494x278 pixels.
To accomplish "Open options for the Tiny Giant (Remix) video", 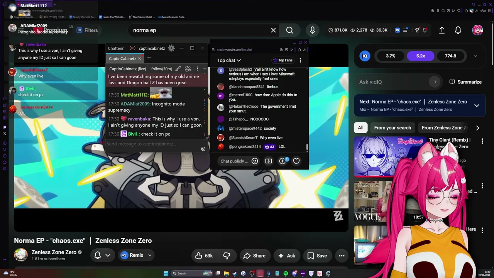I will click(x=482, y=141).
